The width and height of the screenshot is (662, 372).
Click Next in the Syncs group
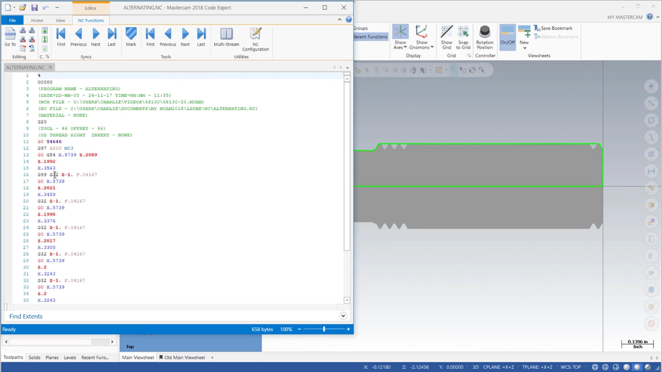pyautogui.click(x=96, y=37)
